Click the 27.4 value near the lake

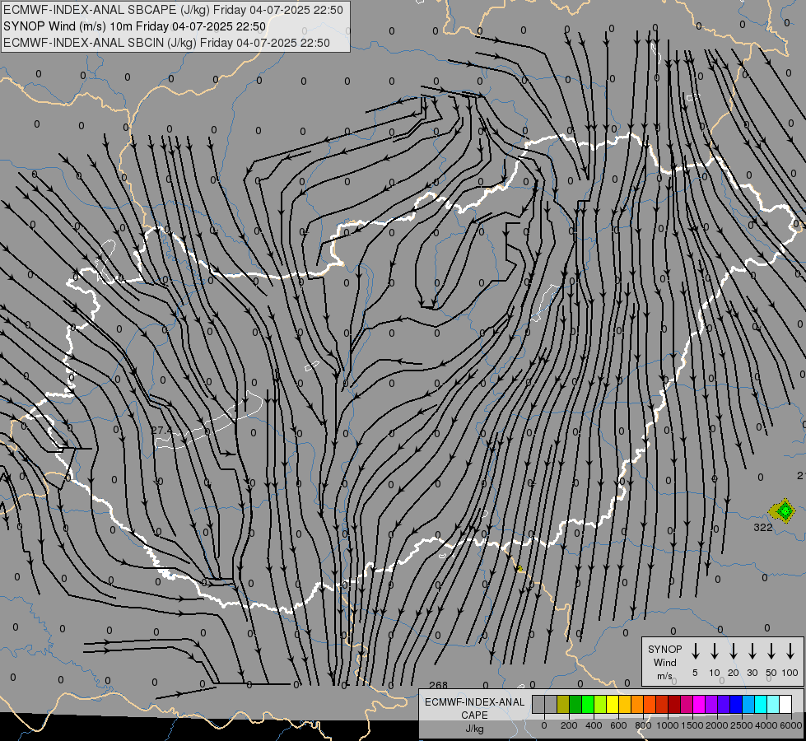click(x=162, y=430)
